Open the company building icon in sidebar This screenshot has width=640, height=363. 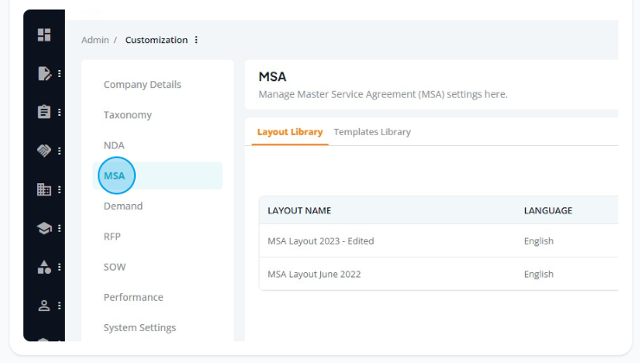point(44,189)
